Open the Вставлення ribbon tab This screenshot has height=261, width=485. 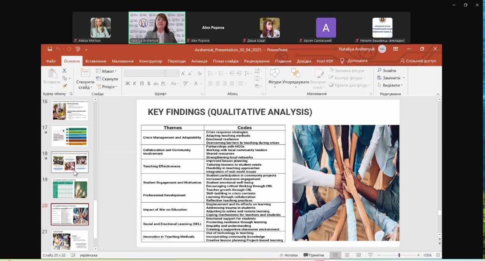coord(95,61)
